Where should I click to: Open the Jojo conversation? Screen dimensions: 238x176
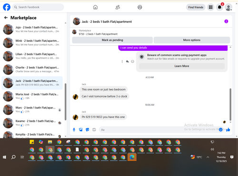(32, 29)
